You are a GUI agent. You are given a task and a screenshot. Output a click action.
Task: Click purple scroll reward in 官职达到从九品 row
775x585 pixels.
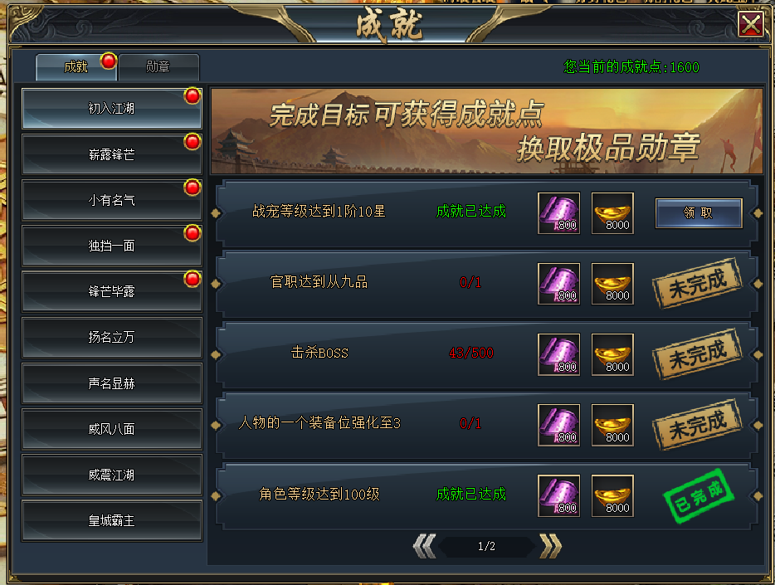point(559,284)
